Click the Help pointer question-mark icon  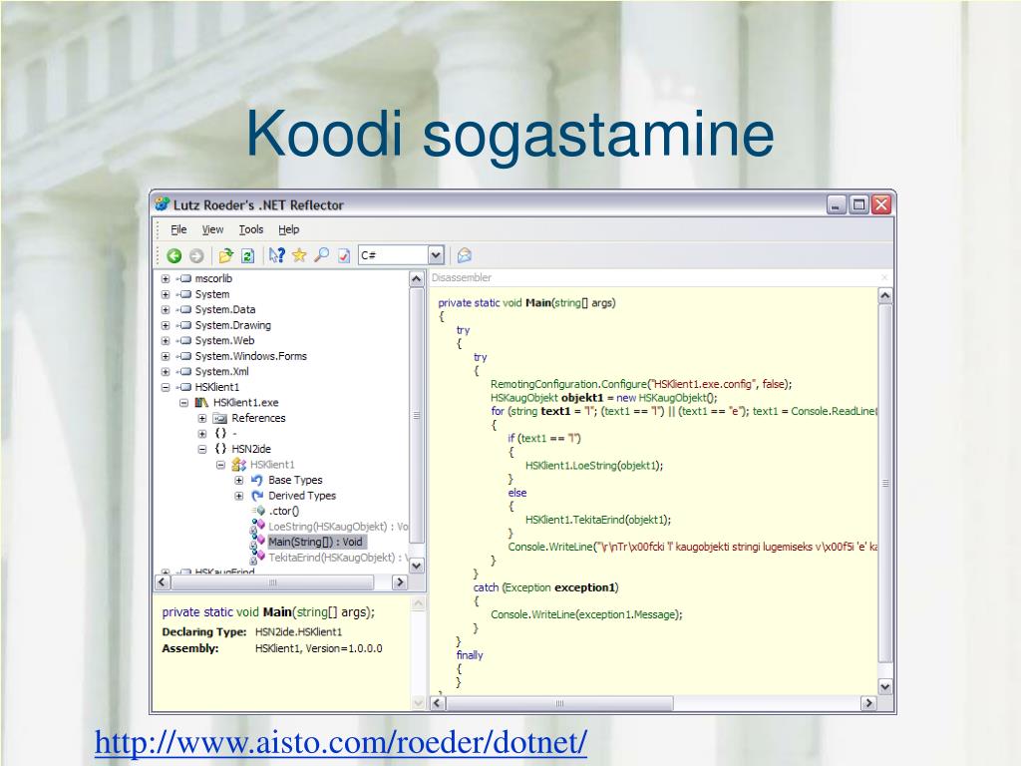coord(277,255)
